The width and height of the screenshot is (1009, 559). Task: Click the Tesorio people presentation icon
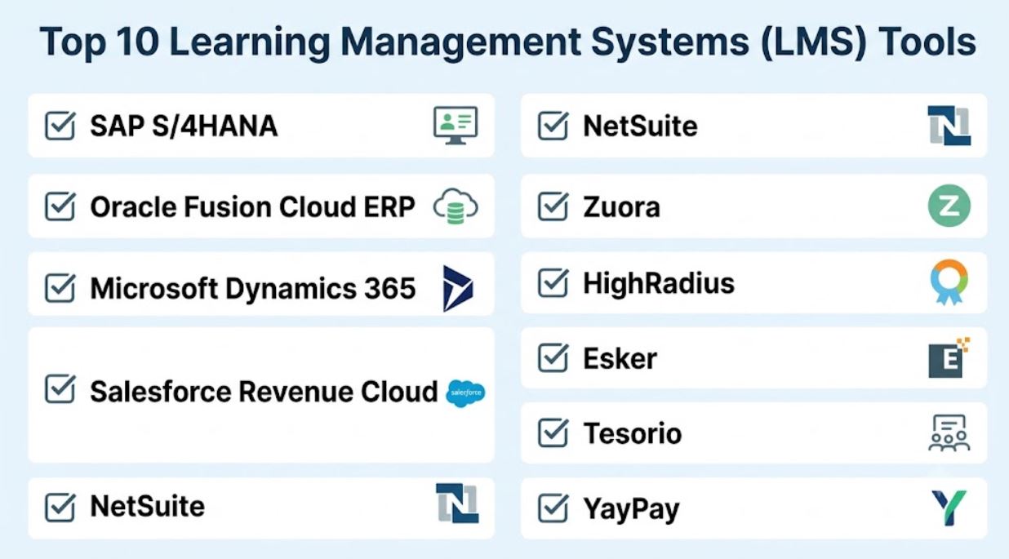(949, 433)
